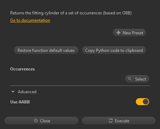Open the documentation link
Screen dimensions: 160x129
[x=30, y=20]
